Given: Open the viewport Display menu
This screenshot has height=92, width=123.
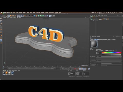Looking at the screenshot, I should 12,18.
